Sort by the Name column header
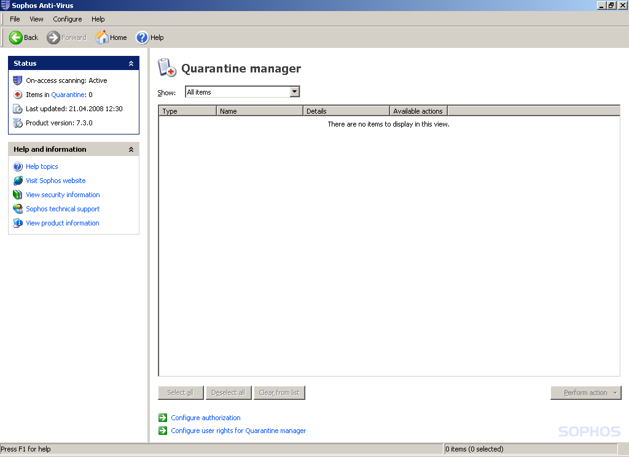Image resolution: width=629 pixels, height=457 pixels. pyautogui.click(x=260, y=111)
